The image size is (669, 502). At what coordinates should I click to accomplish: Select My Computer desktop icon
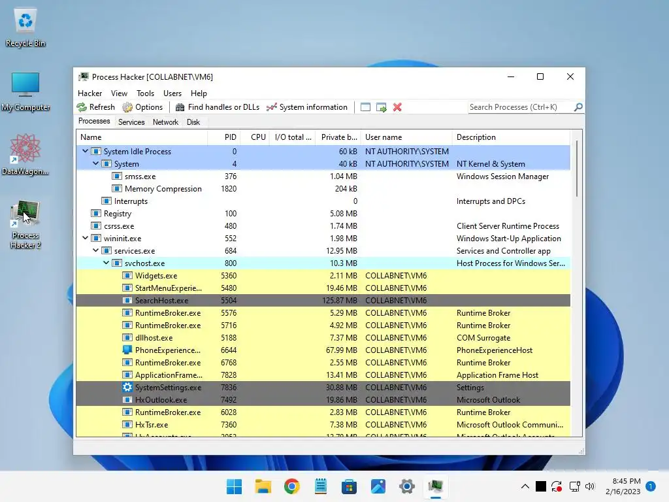tap(25, 92)
